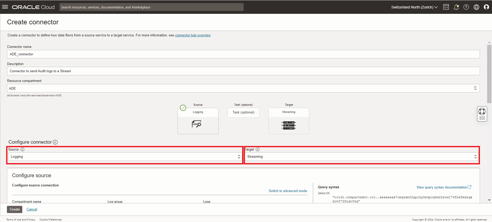Click into the Connector name field

pyautogui.click(x=243, y=54)
